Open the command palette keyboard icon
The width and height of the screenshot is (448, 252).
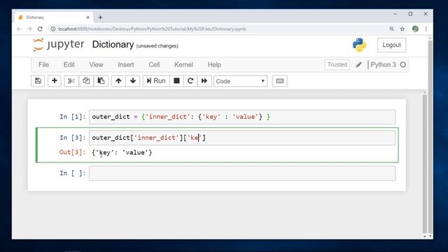point(280,81)
